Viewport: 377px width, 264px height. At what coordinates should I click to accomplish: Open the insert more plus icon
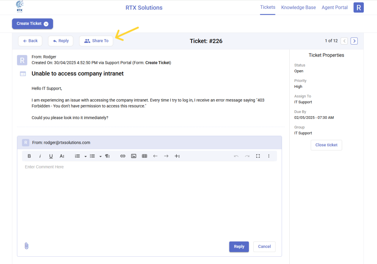177,156
